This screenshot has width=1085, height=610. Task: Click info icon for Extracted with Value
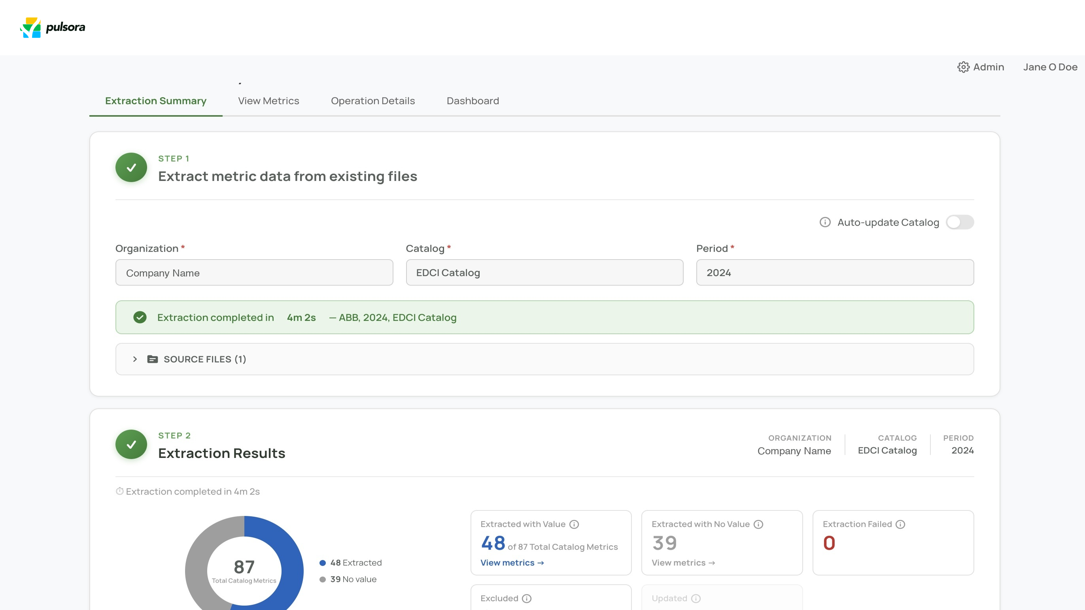(x=574, y=525)
